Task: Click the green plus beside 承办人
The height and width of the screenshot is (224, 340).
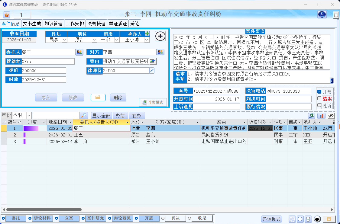Action: pos(147,34)
